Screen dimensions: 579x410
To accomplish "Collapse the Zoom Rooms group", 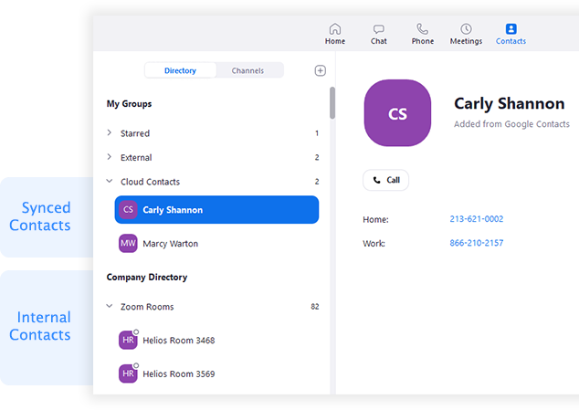I will [x=110, y=307].
